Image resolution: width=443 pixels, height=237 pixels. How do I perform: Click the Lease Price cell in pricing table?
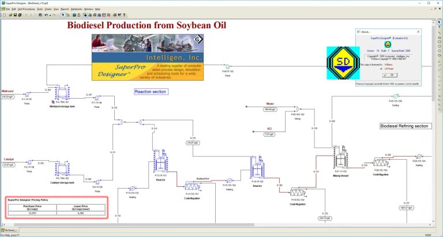(81, 208)
